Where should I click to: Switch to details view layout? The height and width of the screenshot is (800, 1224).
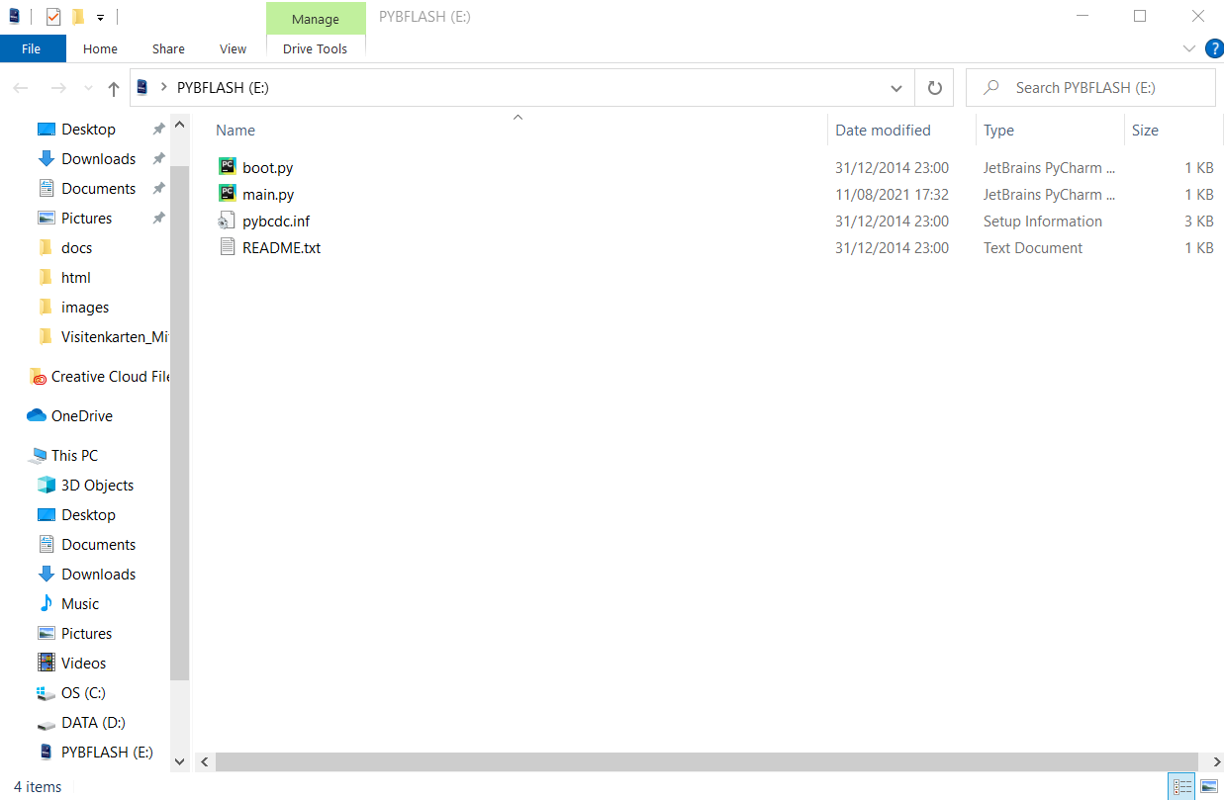coord(1182,787)
